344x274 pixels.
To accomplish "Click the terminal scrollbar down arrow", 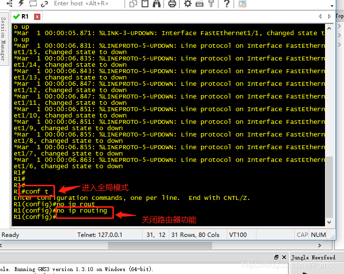I will 329,222.
